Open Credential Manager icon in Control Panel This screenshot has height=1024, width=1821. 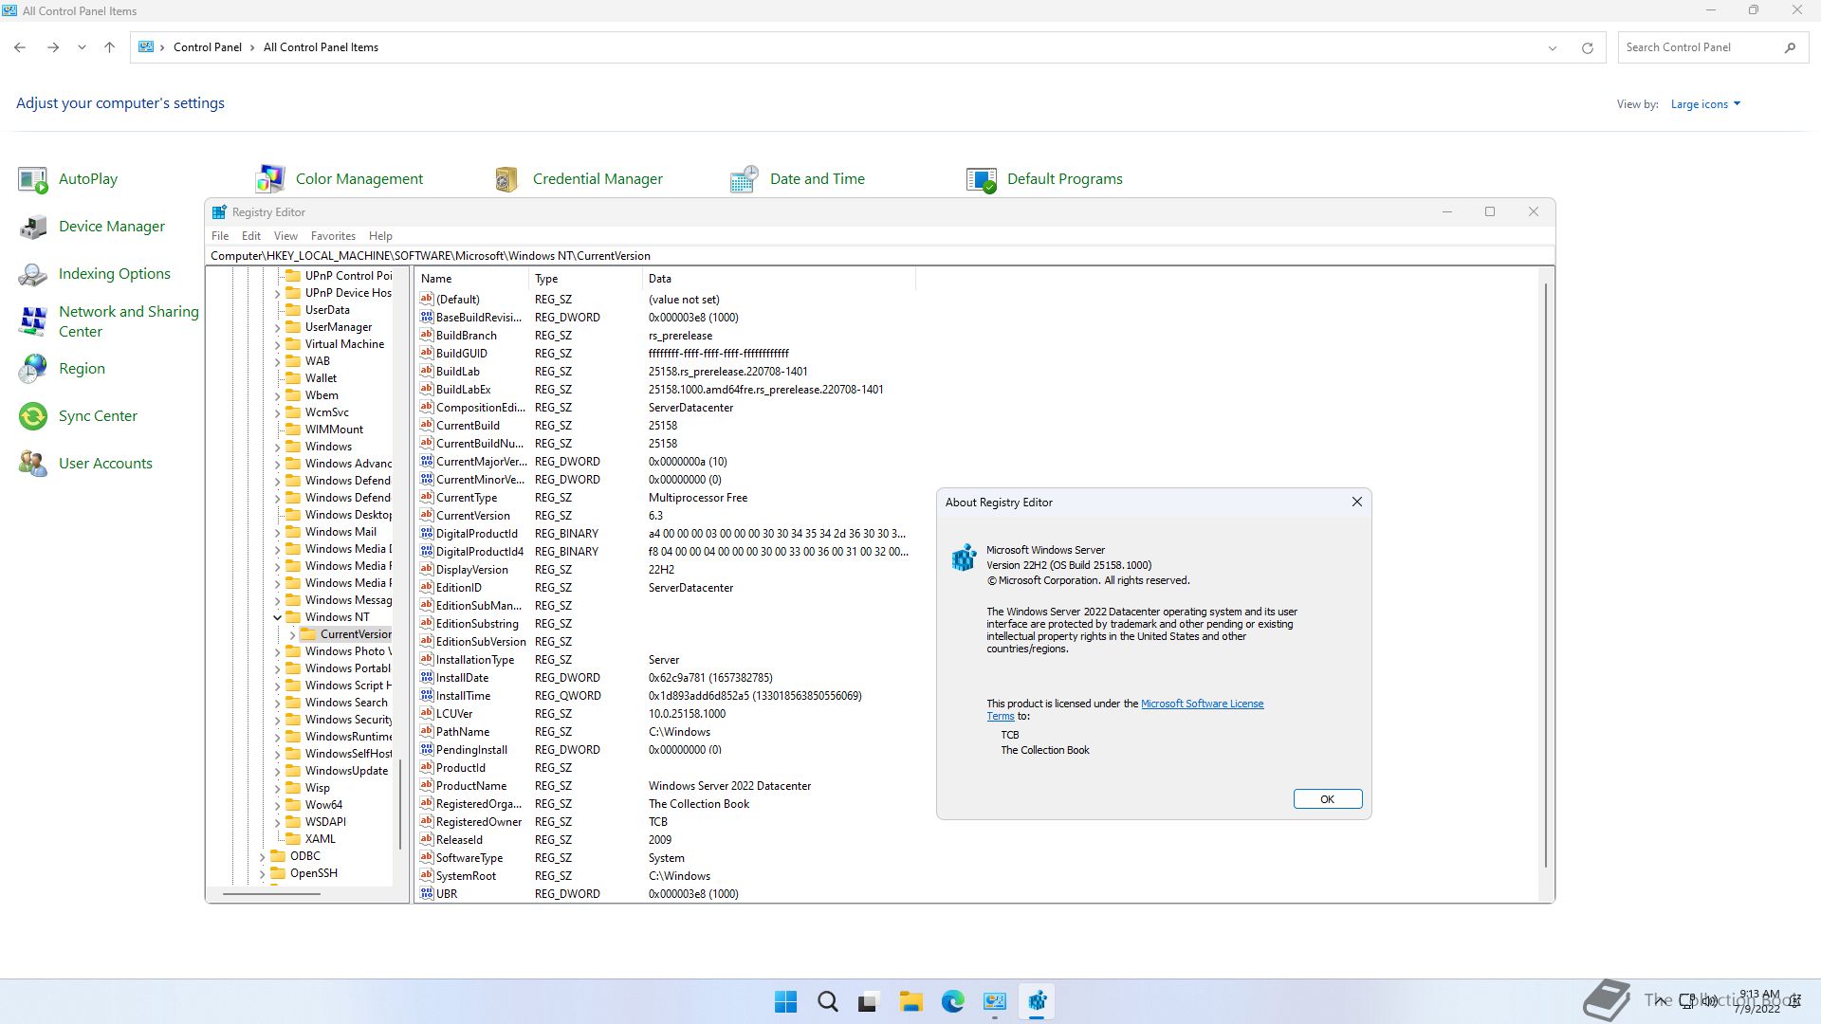pos(506,179)
